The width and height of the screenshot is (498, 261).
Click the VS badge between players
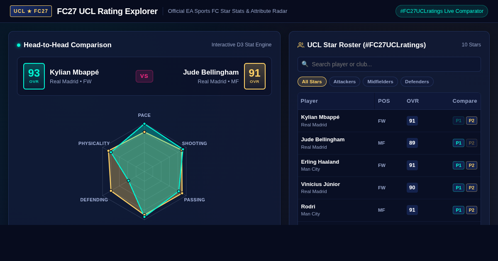click(144, 76)
